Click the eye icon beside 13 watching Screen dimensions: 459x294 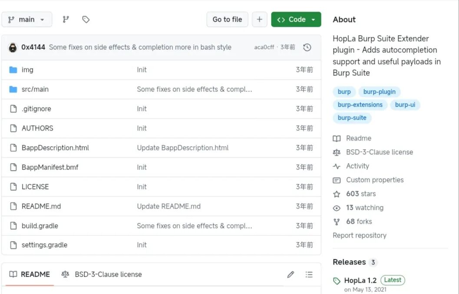(x=337, y=208)
